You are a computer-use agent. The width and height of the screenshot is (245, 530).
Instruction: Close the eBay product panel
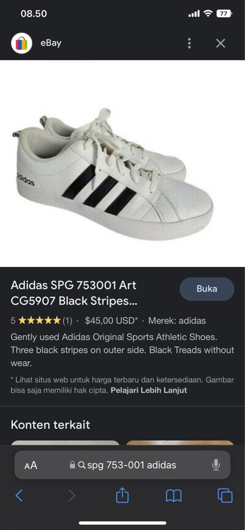[220, 43]
